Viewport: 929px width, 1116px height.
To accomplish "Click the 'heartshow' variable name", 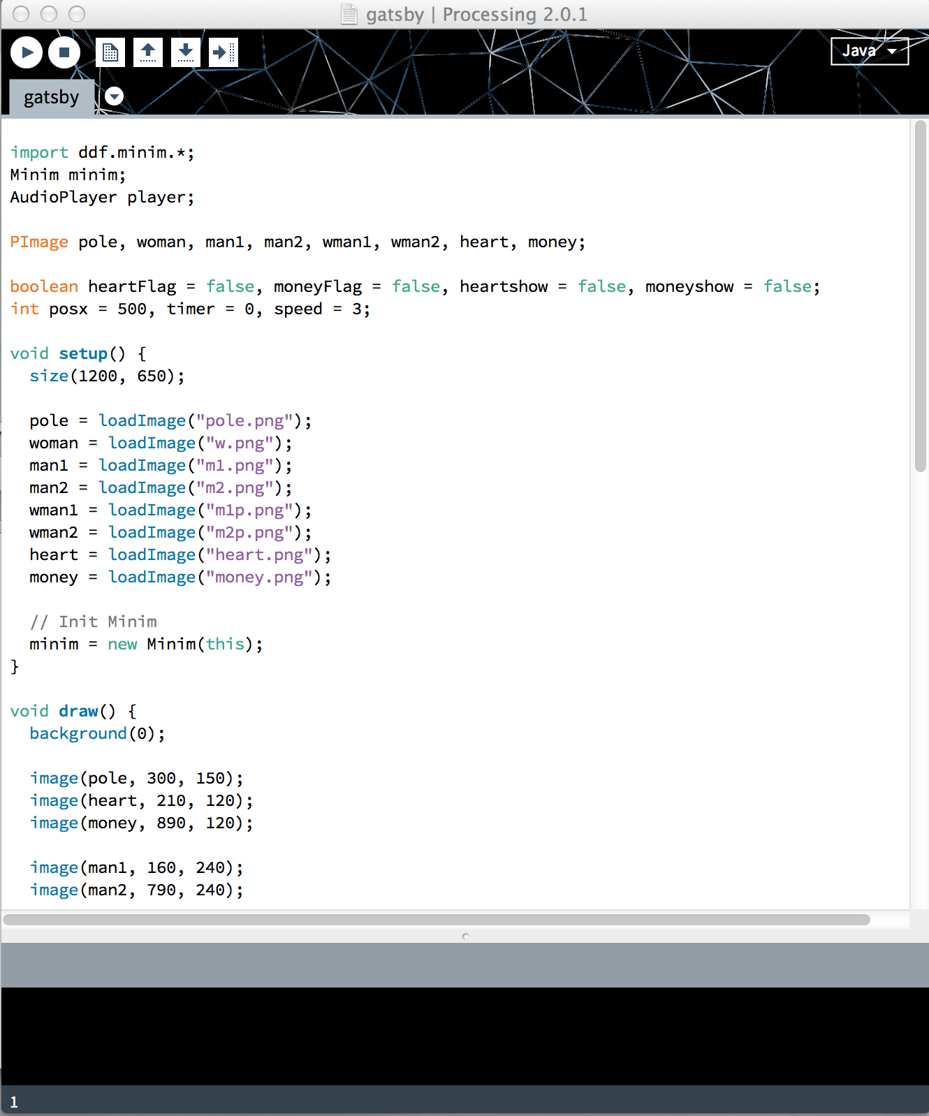I will (504, 286).
